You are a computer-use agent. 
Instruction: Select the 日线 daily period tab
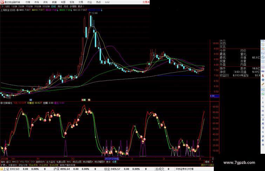click(53, 6)
